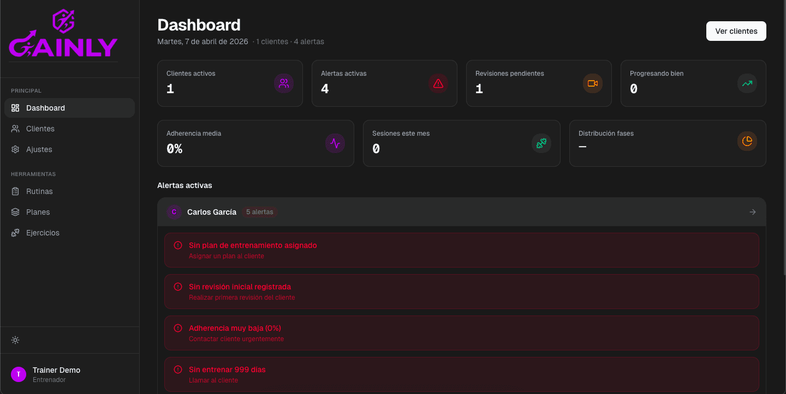The height and width of the screenshot is (394, 786).
Task: Select Dashboard in the Principal menu
Action: 45,108
